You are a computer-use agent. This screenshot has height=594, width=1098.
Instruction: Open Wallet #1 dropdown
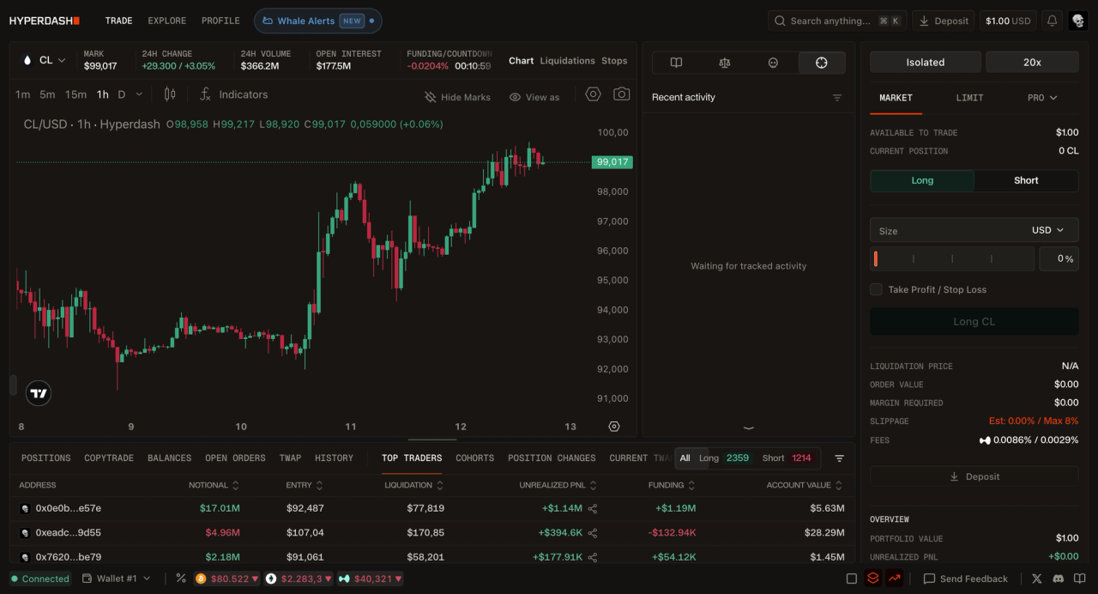(x=117, y=579)
